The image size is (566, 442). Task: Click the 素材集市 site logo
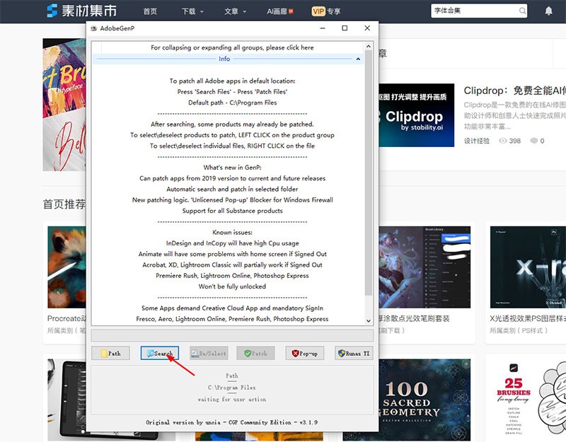point(81,11)
